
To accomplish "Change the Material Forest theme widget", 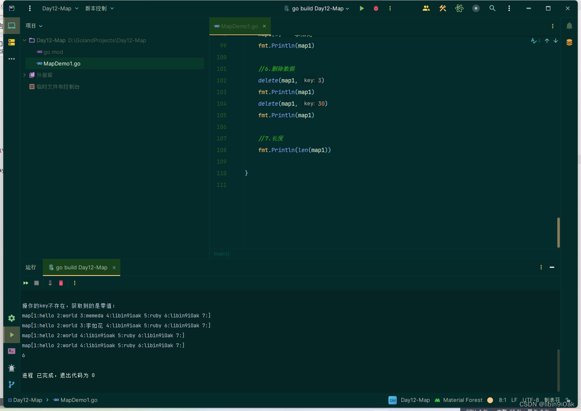I will 459,400.
